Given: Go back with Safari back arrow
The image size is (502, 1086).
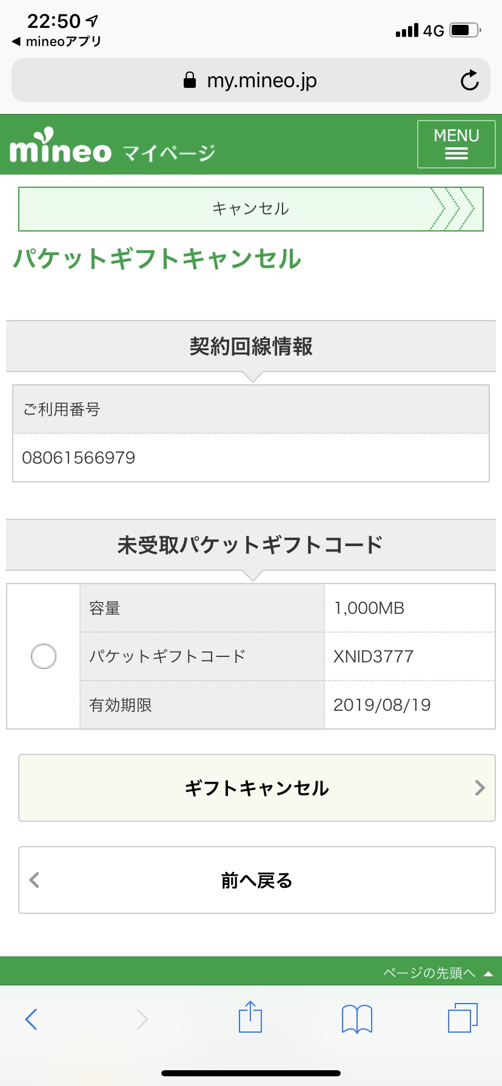Looking at the screenshot, I should click(x=32, y=1019).
